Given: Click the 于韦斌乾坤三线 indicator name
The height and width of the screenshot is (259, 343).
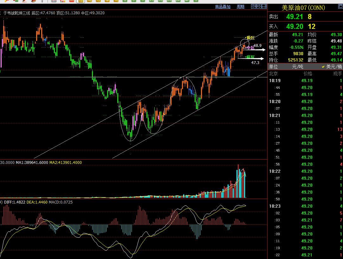Looking at the screenshot, I should (x=17, y=13).
